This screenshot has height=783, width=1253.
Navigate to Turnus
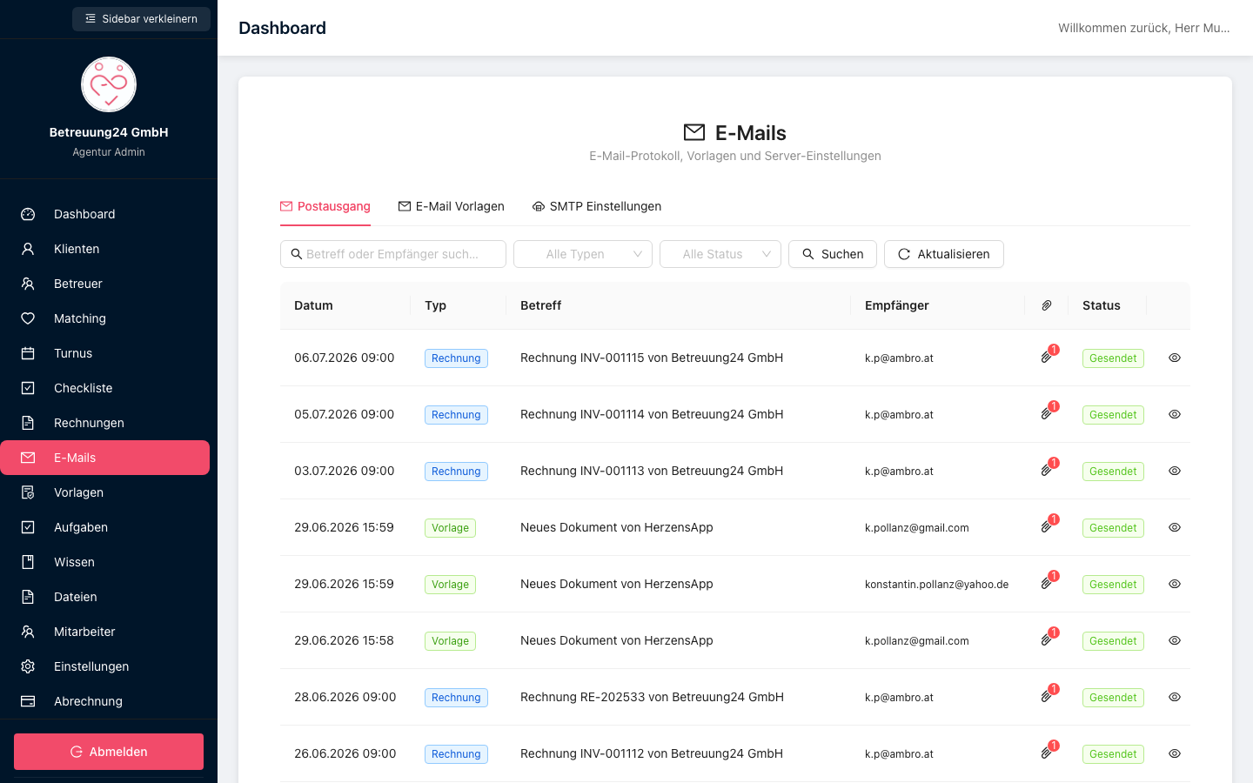pyautogui.click(x=104, y=353)
